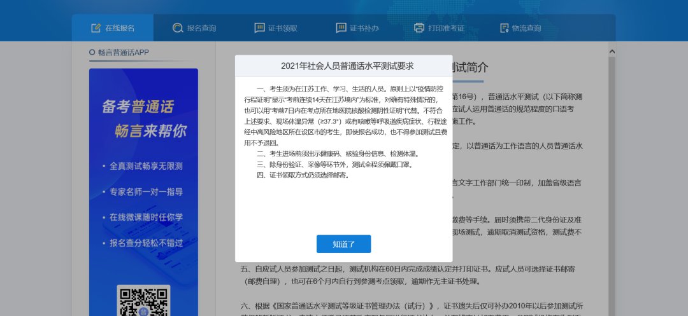
Task: Open the 物流查询 tab label
Action: pyautogui.click(x=527, y=28)
